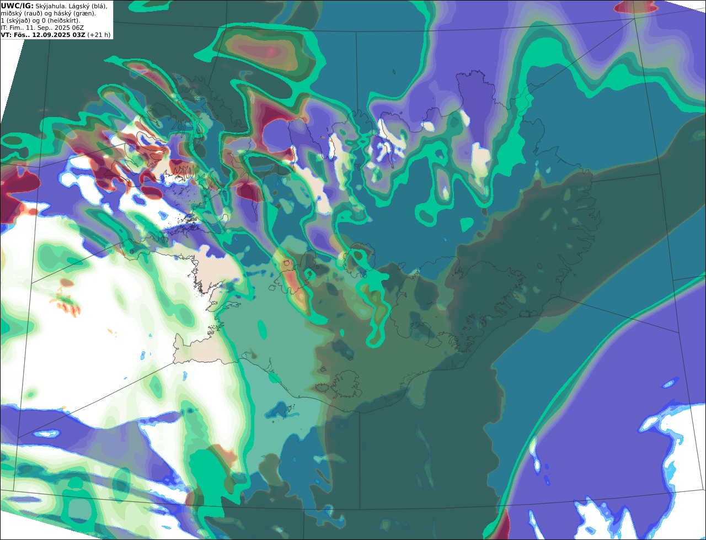Screen dimensions: 706x540
Task: Click the '1 (skýjað) og 0 (heiðskírt).' line
Action: coord(40,20)
